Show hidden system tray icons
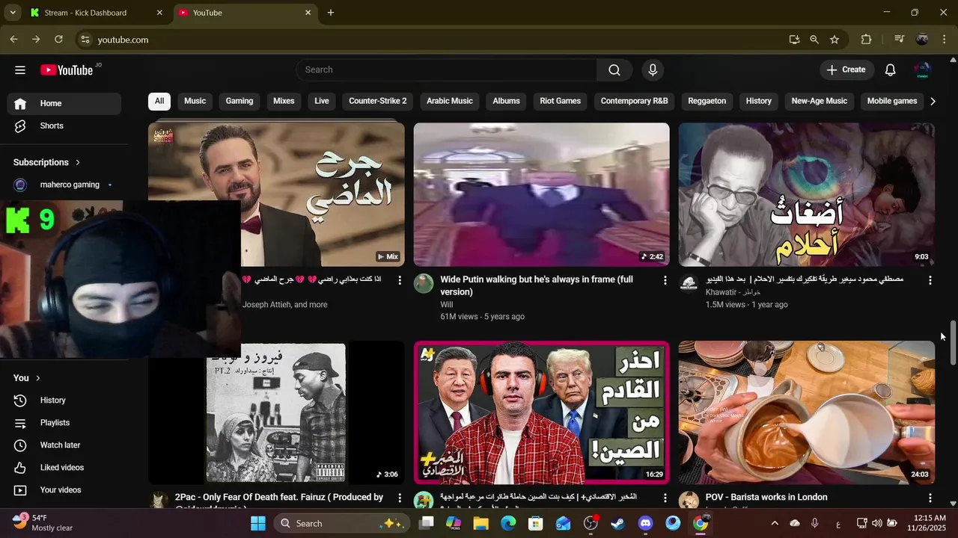This screenshot has height=538, width=958. pyautogui.click(x=775, y=523)
